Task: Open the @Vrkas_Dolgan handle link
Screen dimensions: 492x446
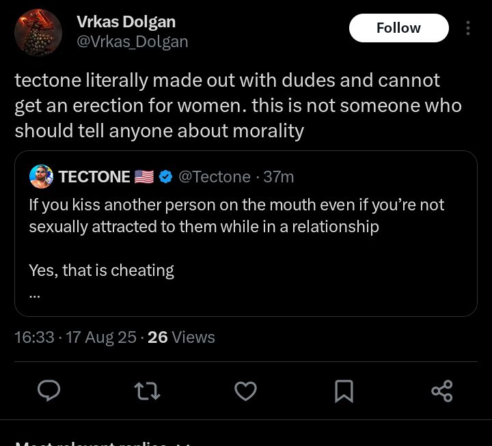Action: coord(133,42)
